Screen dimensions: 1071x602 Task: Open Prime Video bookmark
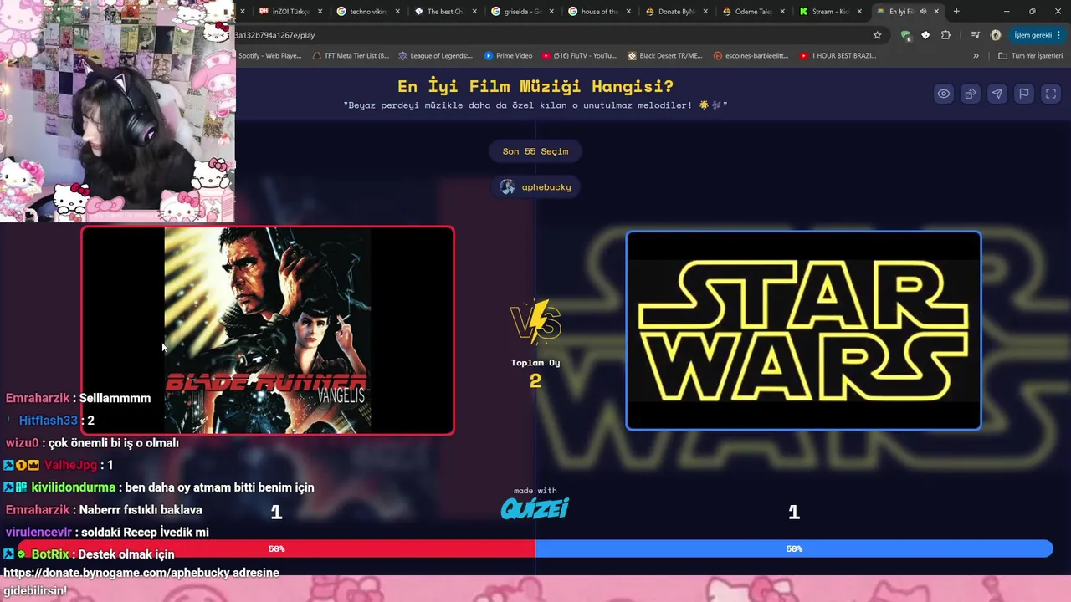tap(508, 56)
